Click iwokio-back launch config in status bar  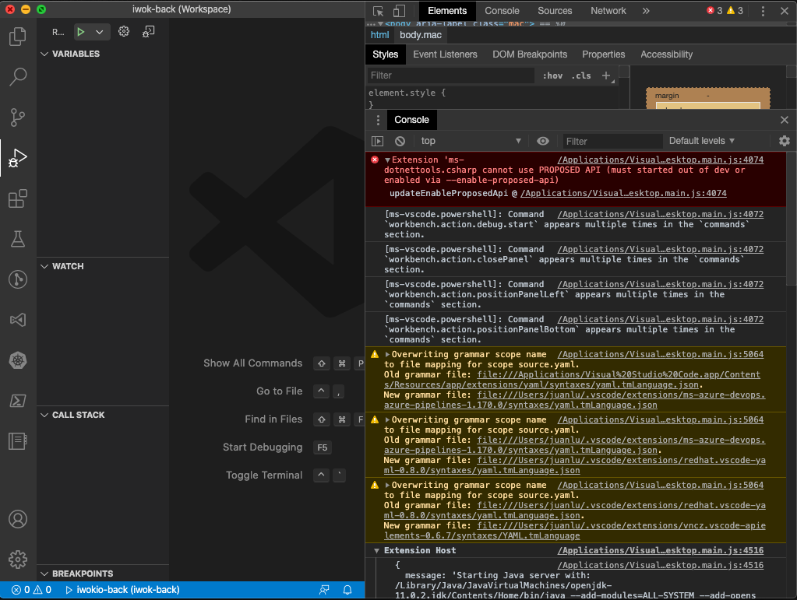122,590
